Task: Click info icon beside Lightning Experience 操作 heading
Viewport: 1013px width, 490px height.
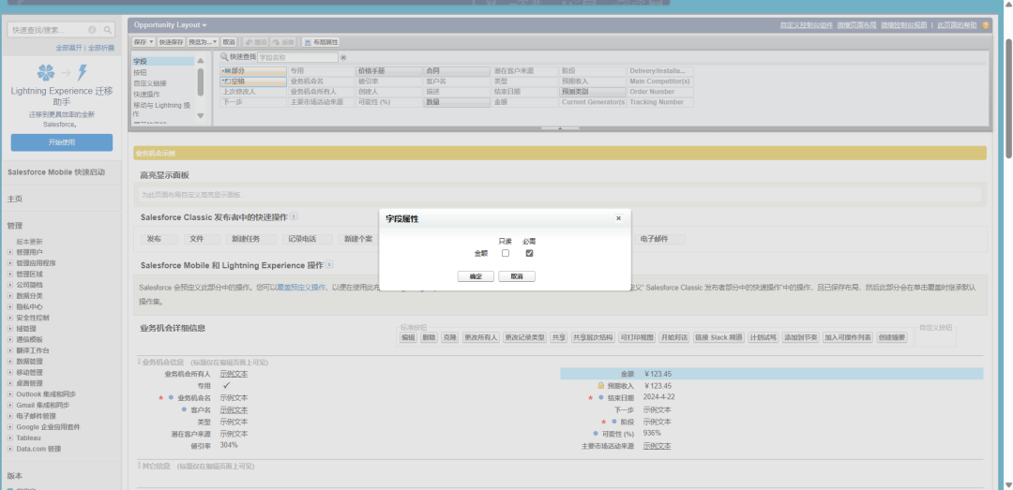Action: click(x=329, y=265)
